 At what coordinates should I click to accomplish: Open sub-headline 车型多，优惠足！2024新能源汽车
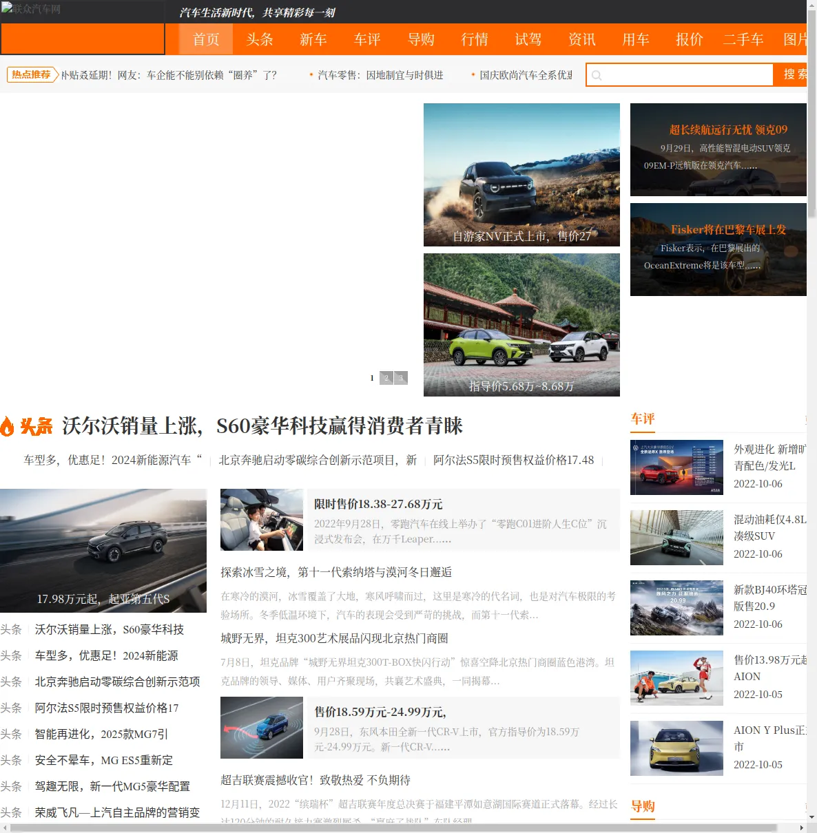pos(113,460)
